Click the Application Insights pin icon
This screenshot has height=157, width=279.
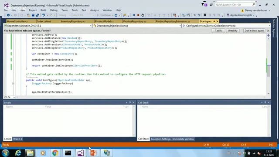click(228, 15)
